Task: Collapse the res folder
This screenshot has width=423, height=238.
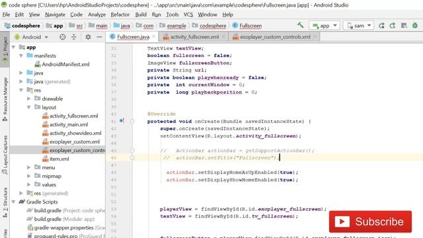Action: pyautogui.click(x=21, y=90)
